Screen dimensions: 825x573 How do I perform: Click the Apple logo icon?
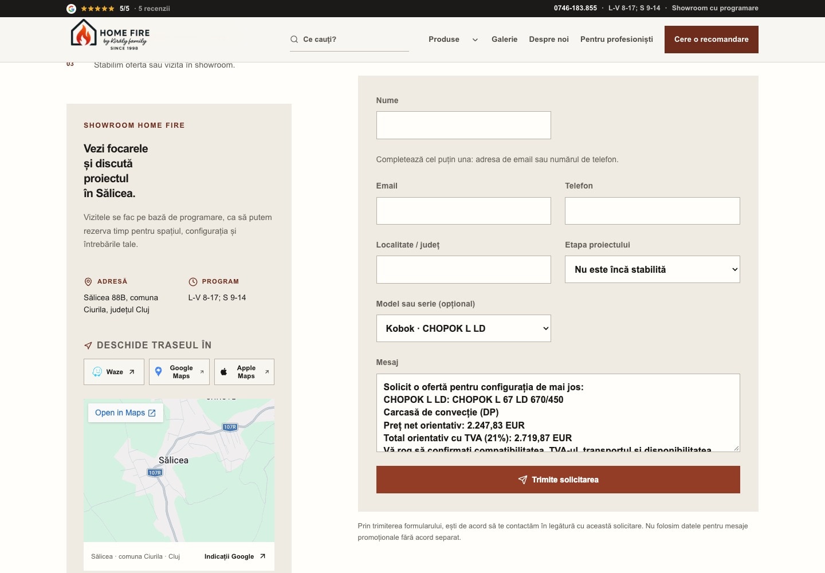click(224, 372)
